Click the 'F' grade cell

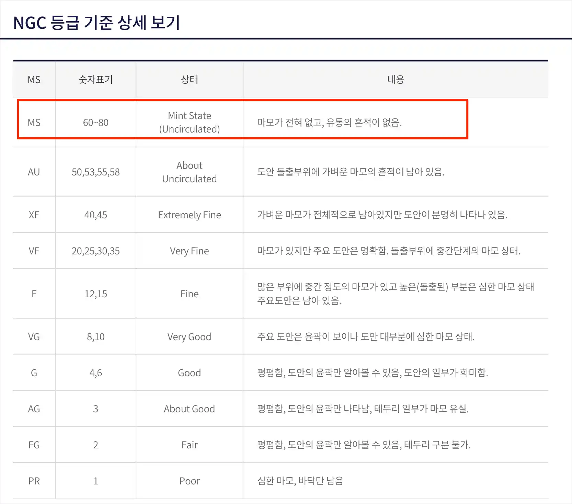coord(34,294)
